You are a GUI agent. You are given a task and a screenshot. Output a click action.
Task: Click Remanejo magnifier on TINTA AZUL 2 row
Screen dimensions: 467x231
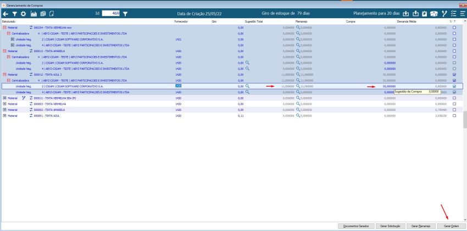pos(298,74)
